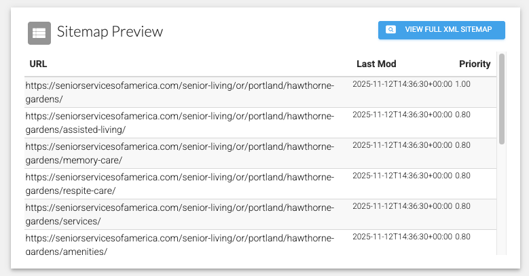Image resolution: width=529 pixels, height=276 pixels.
Task: Click the memory-care row's 0.80 priority
Action: (462, 145)
